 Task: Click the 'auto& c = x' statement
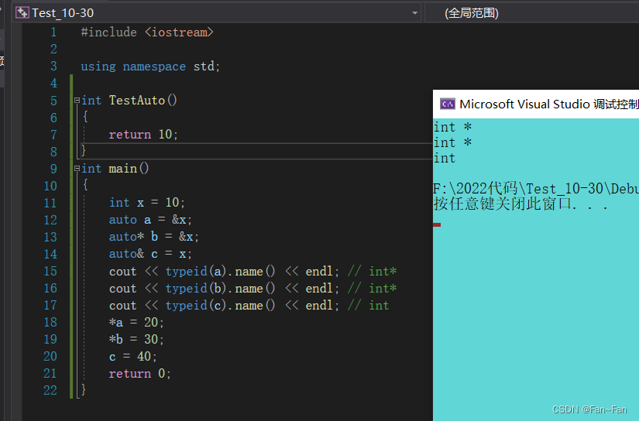150,254
